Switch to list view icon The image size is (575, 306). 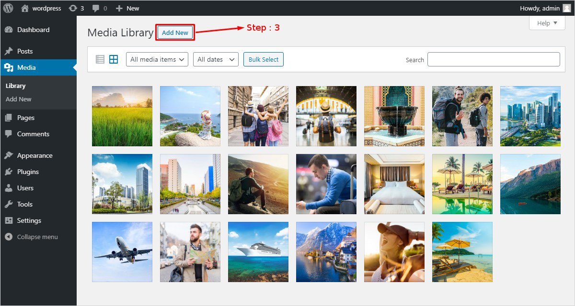tap(100, 59)
